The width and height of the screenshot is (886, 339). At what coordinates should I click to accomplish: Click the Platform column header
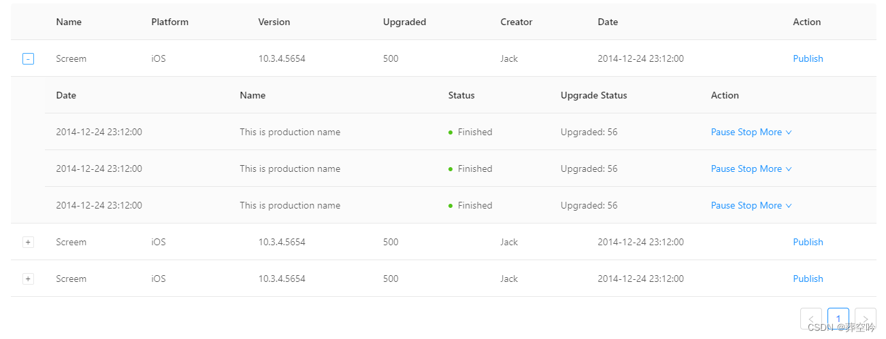(169, 22)
